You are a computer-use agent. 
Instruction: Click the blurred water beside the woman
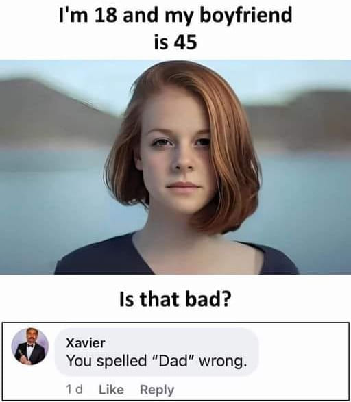pyautogui.click(x=51, y=205)
